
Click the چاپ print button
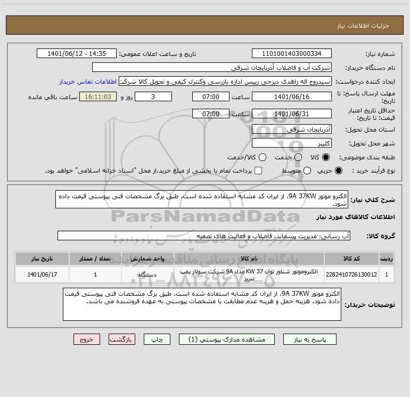coord(157,339)
